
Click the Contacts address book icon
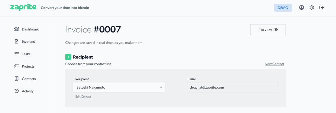[x=17, y=79]
